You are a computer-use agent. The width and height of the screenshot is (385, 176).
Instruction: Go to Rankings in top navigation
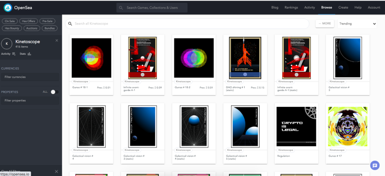tap(291, 8)
